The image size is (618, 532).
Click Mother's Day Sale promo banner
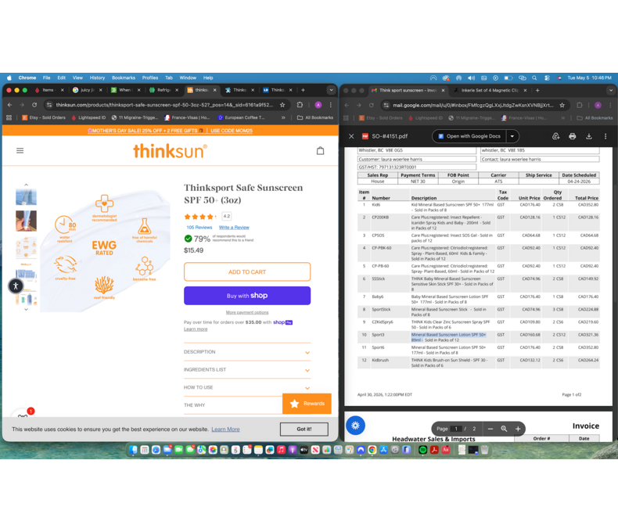170,131
